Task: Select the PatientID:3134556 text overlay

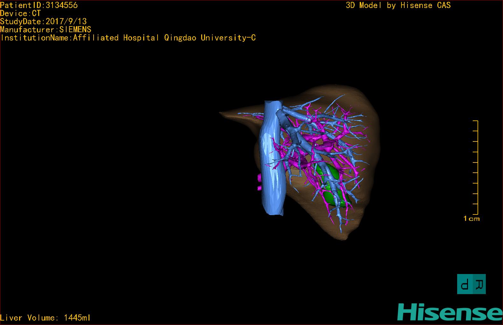Action: [x=39, y=5]
